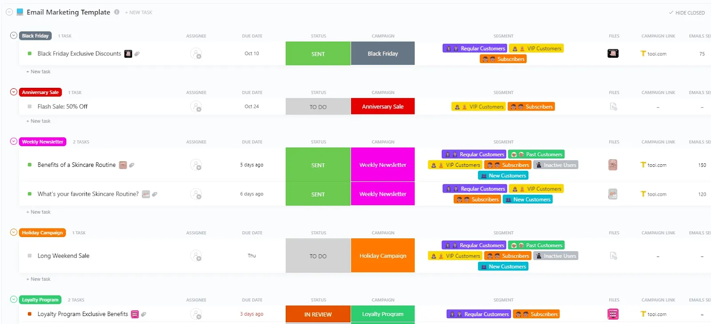
Task: Collapse the Anniversary Sale group
Action: pos(14,92)
